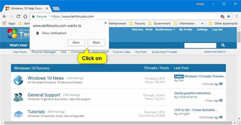Open the Chrome three-dot menu
The width and height of the screenshot is (241, 125).
[237, 16]
